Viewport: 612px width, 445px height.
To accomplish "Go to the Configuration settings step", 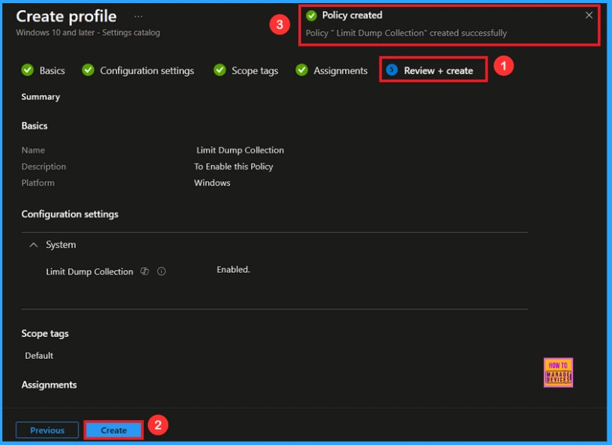I will [147, 70].
